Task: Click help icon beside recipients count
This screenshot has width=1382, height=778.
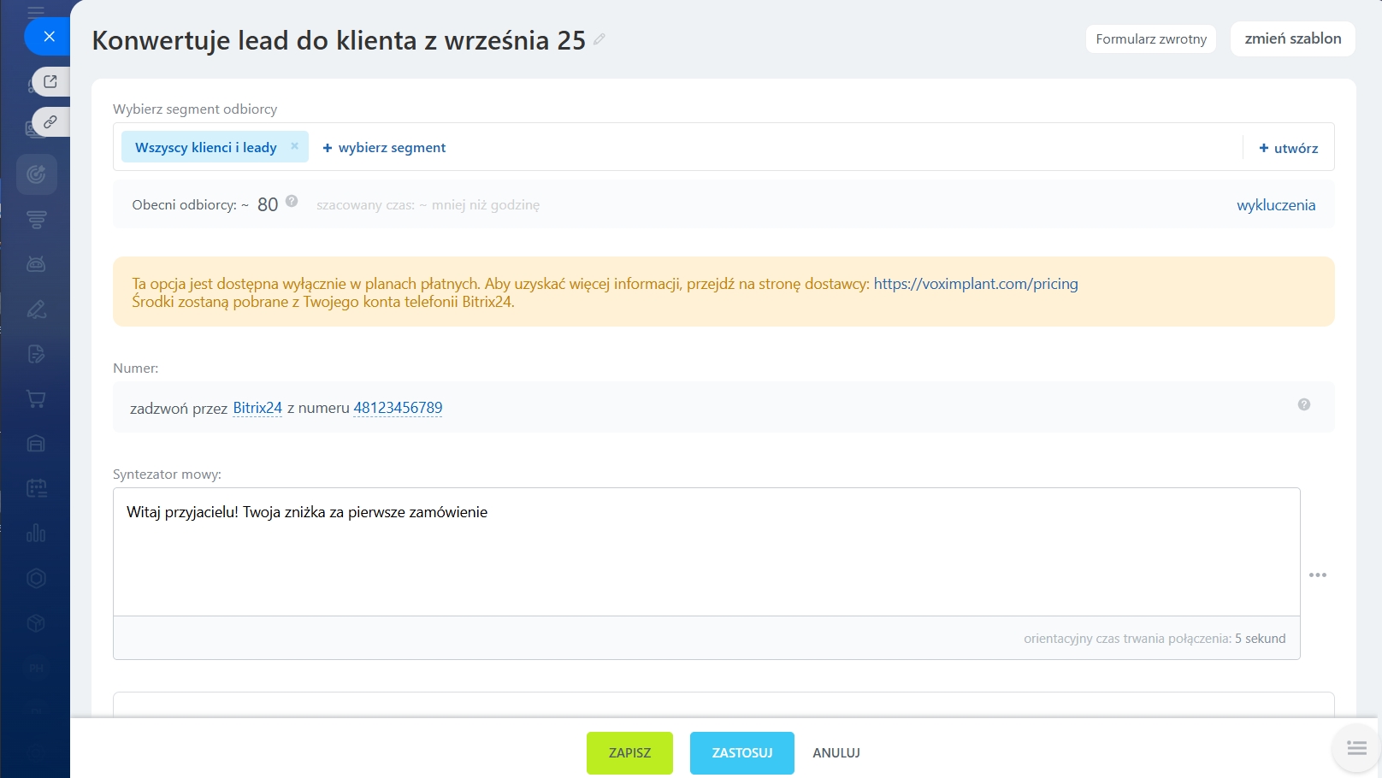Action: [292, 202]
